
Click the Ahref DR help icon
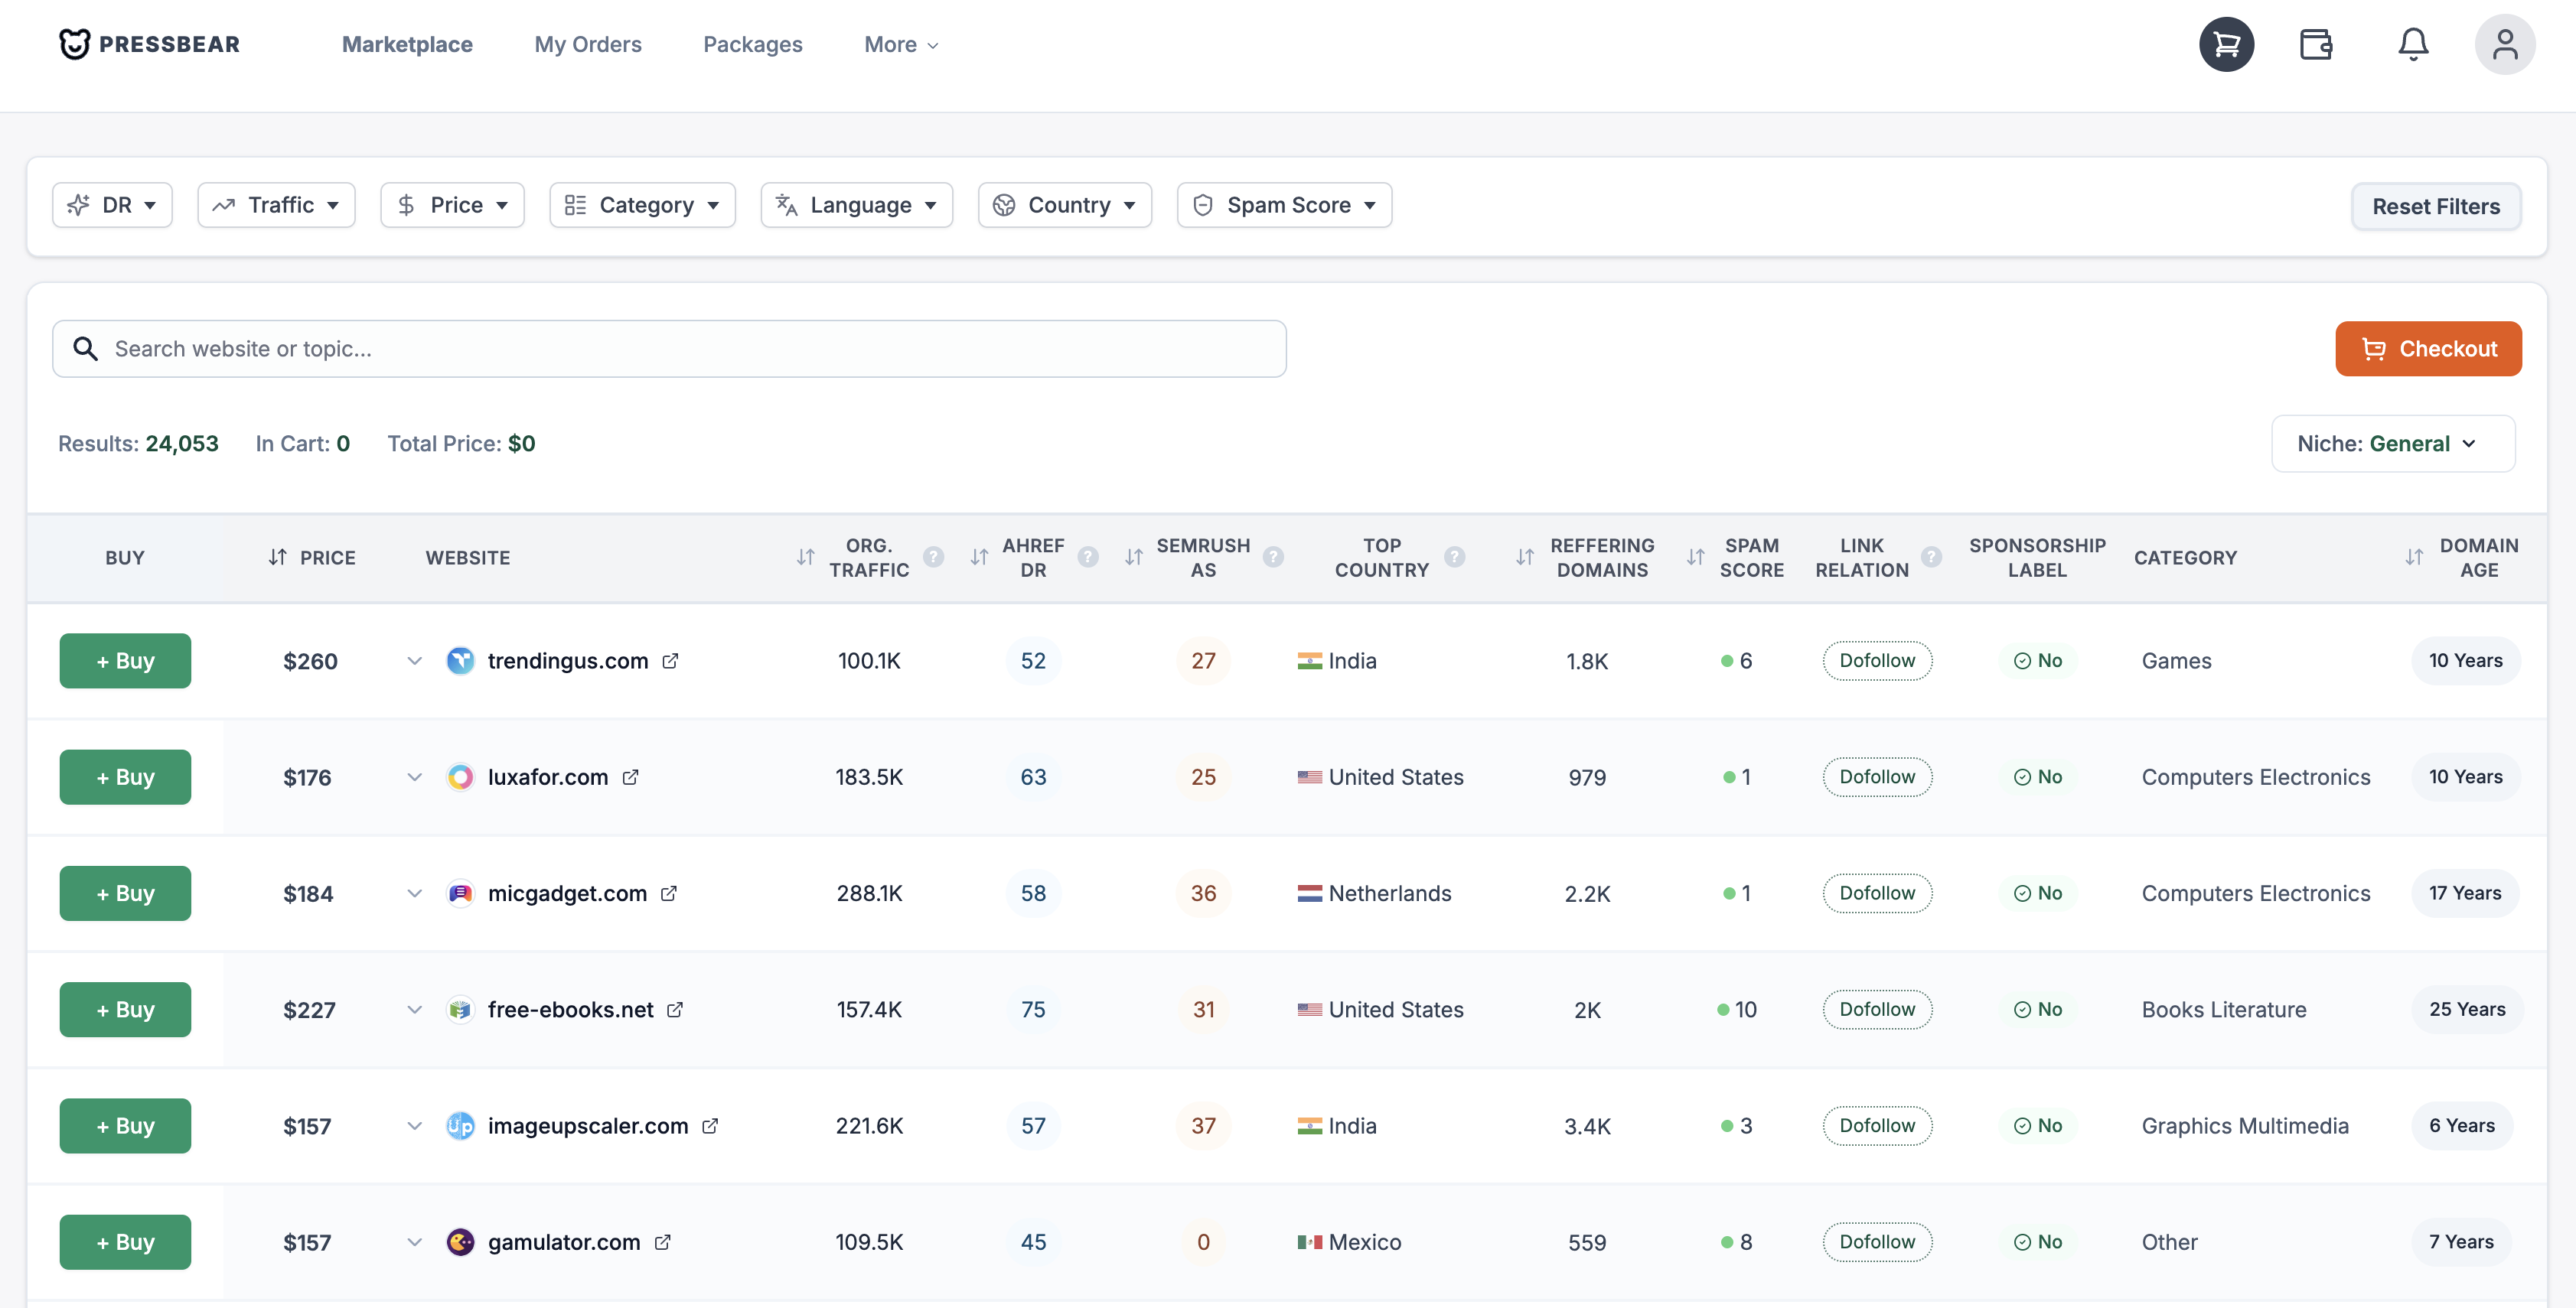click(1088, 558)
